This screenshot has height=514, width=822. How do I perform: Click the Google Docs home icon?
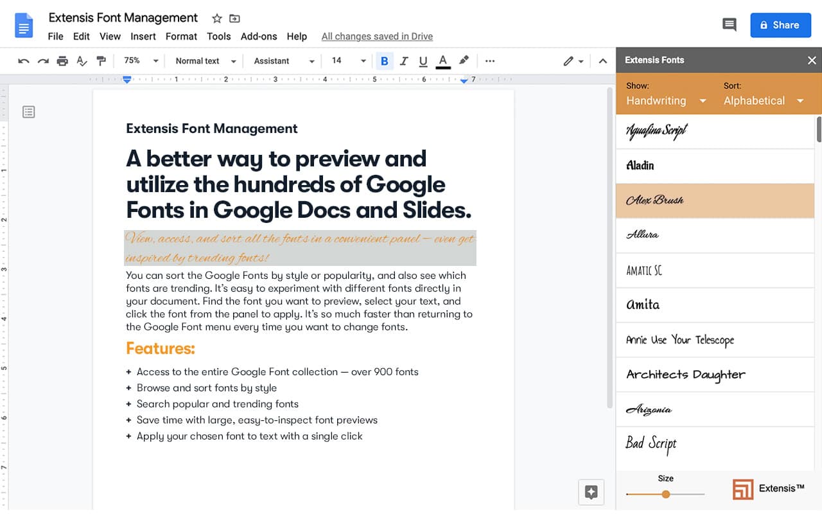tap(24, 25)
